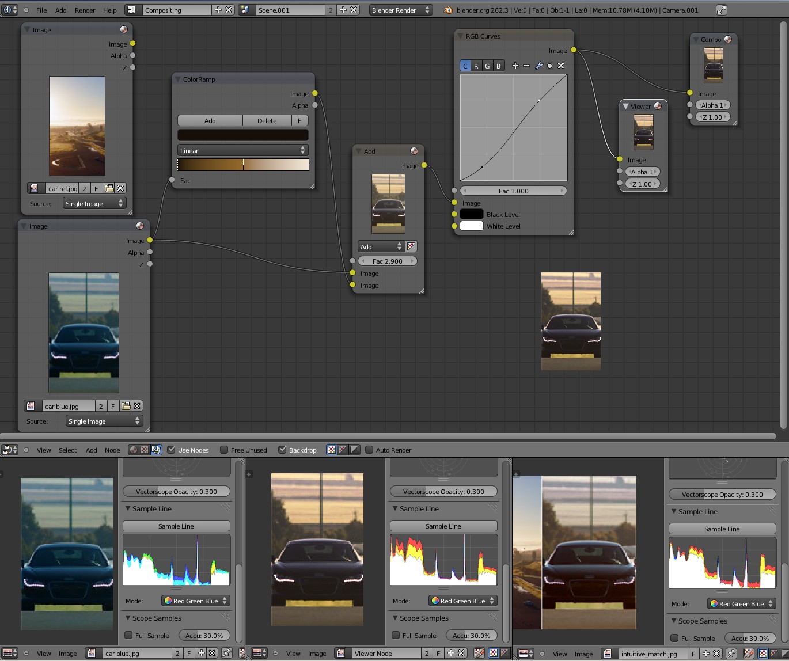Open the File menu

click(x=41, y=10)
